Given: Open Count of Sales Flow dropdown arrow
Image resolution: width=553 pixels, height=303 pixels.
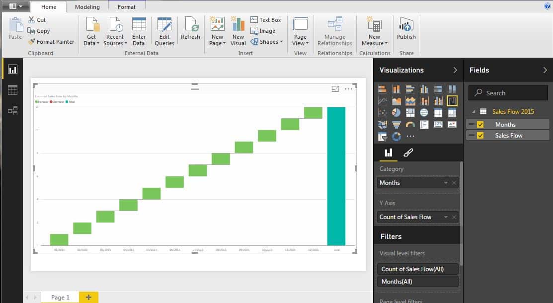Looking at the screenshot, I should point(446,217).
